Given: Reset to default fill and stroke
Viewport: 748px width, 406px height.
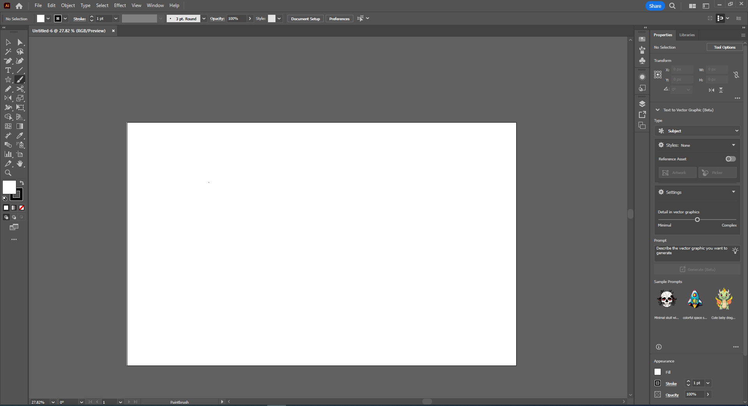Looking at the screenshot, I should 5,199.
